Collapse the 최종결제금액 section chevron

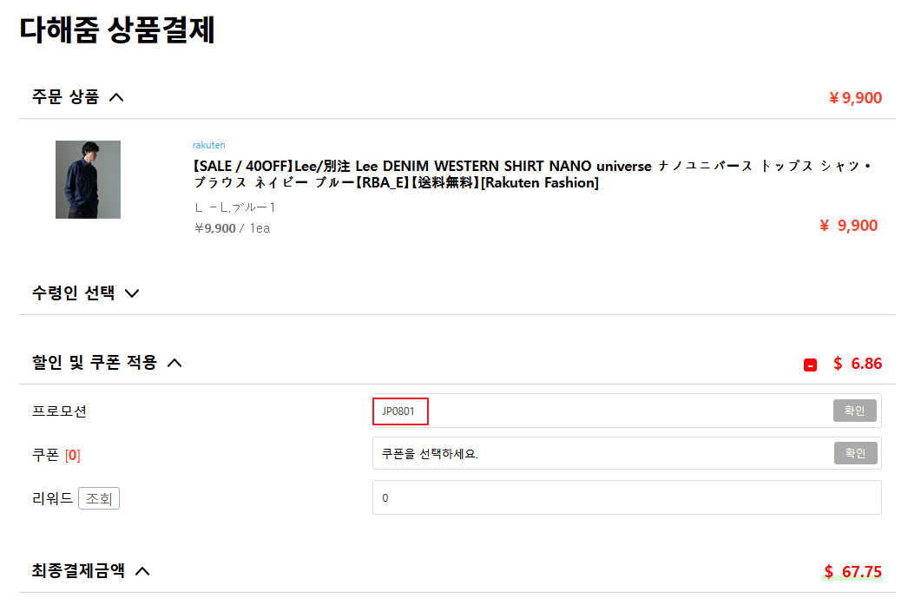coord(142,571)
